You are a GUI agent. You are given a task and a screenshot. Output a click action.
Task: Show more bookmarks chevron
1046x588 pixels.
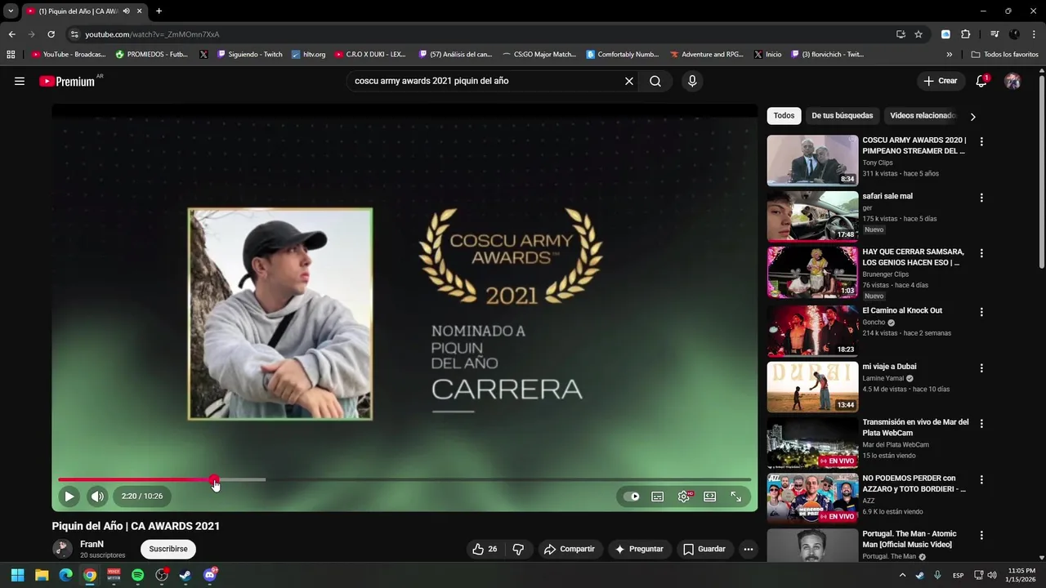(x=950, y=55)
